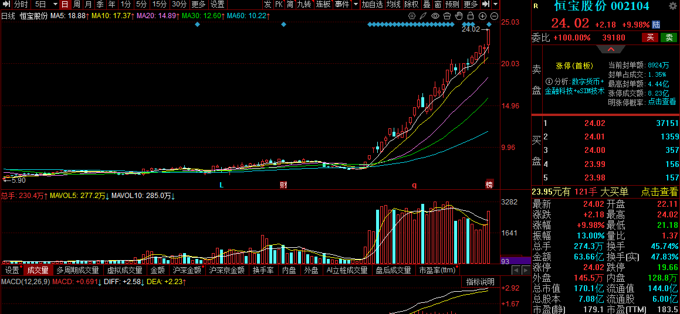Select the hand pan tool icon

pyautogui.click(x=459, y=16)
